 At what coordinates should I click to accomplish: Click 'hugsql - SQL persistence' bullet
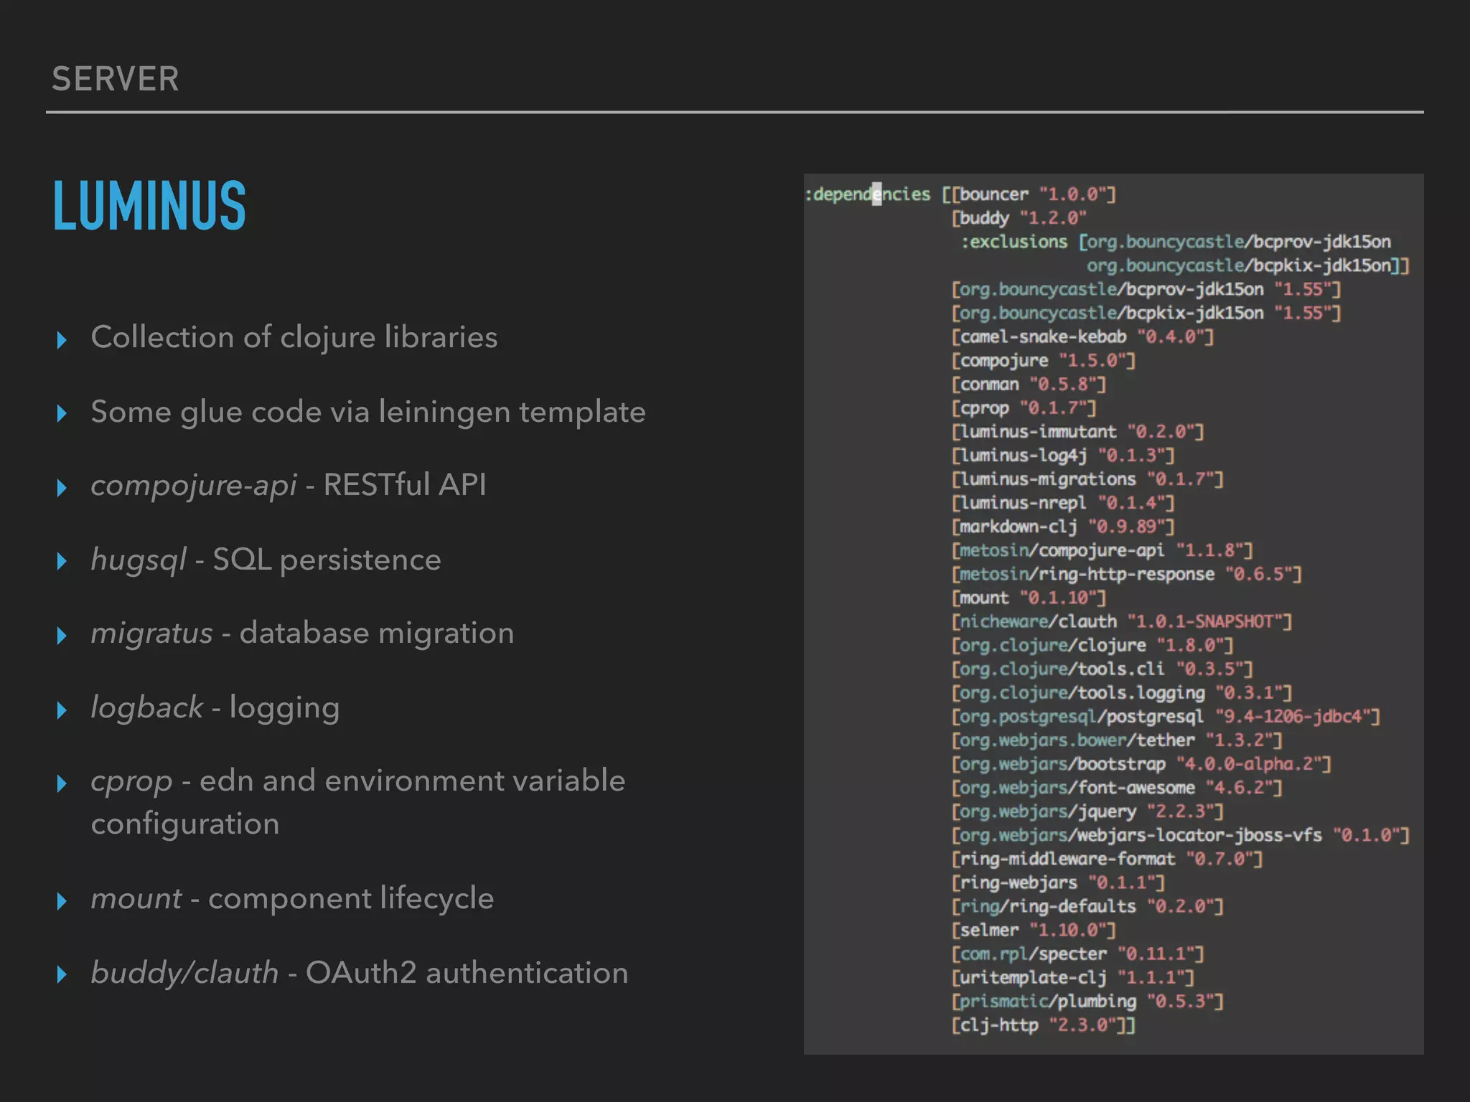point(266,560)
